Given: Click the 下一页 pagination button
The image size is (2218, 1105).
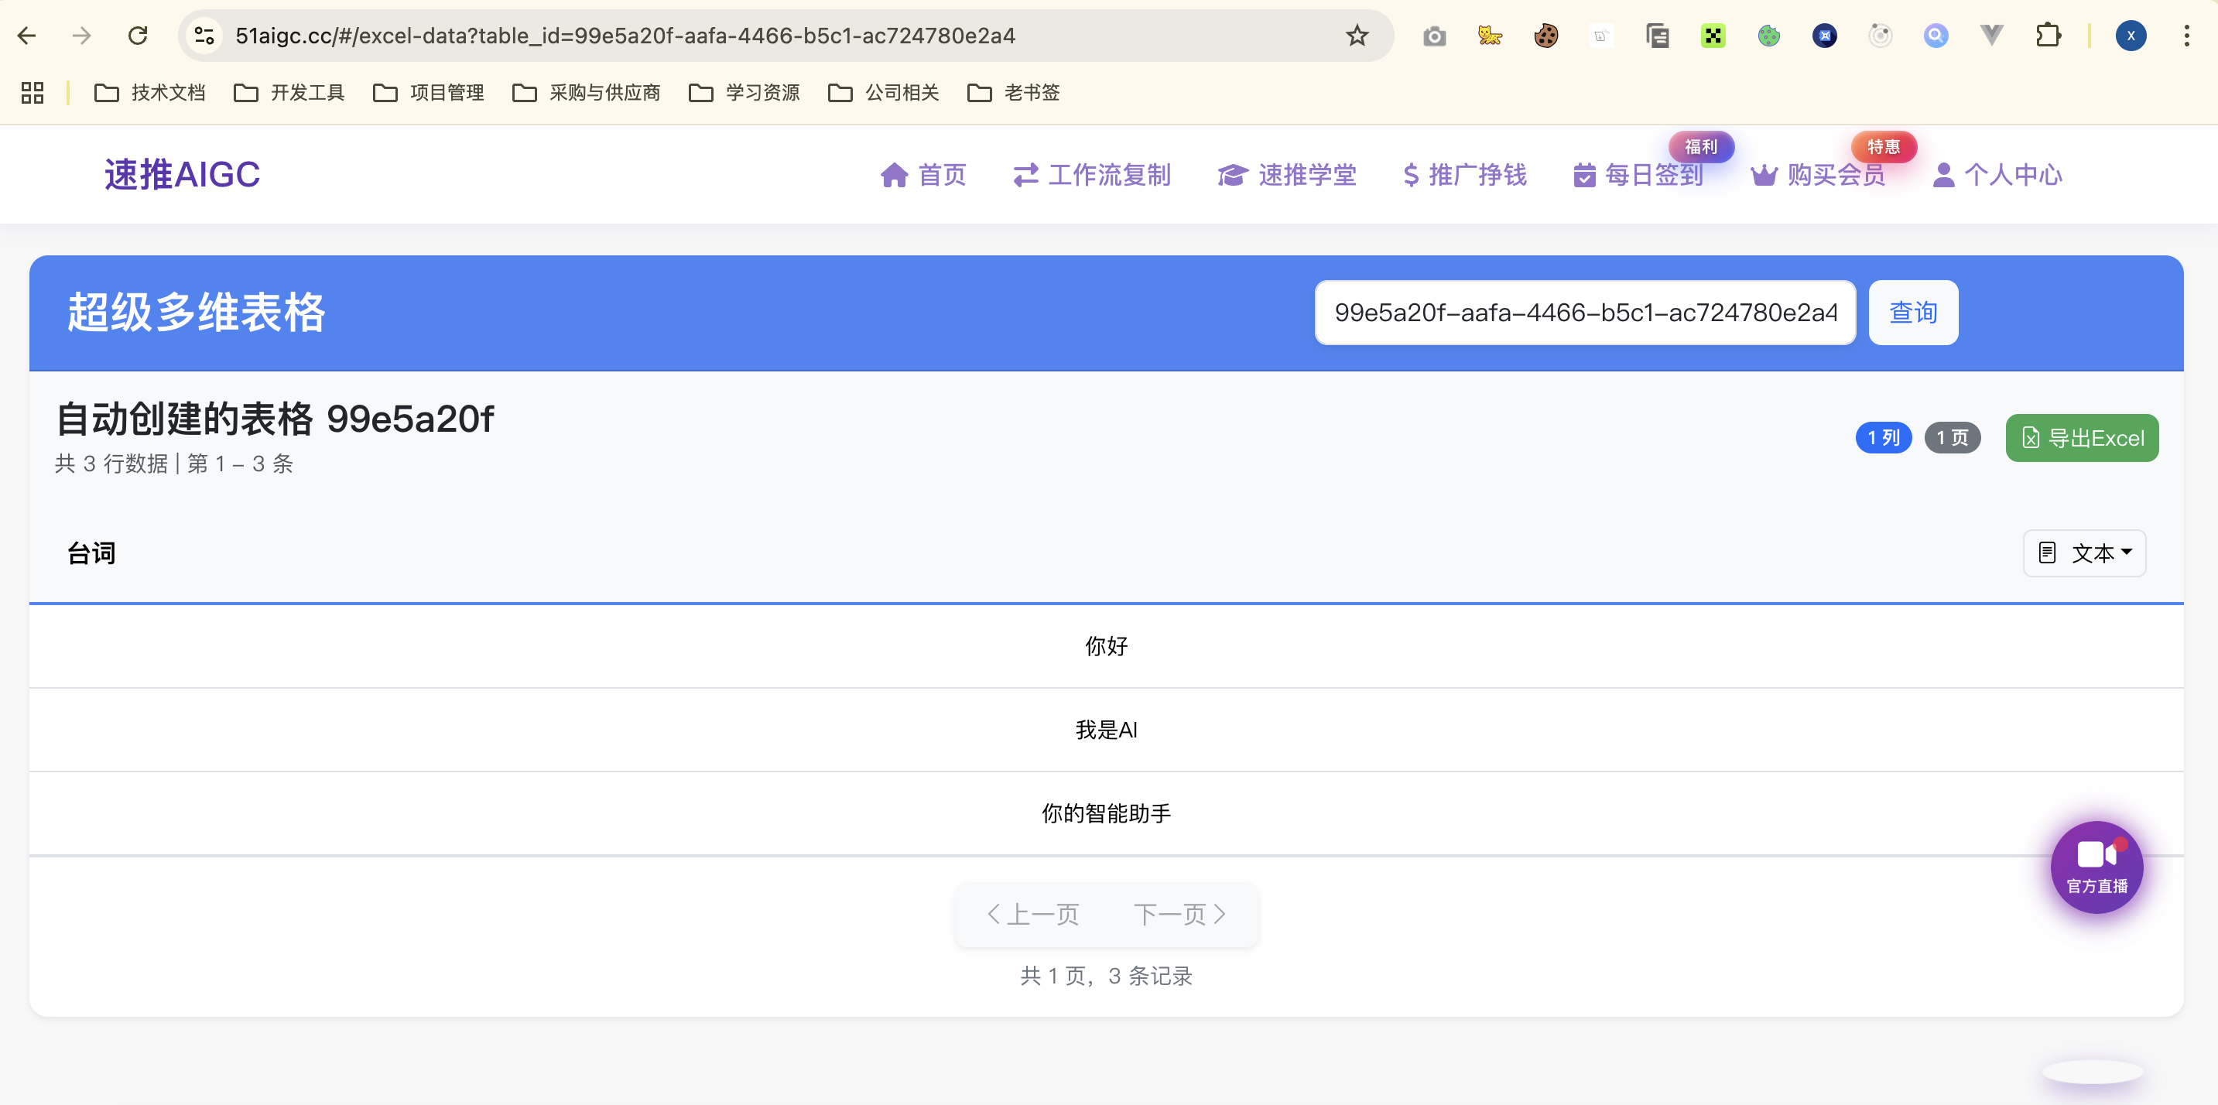Looking at the screenshot, I should (x=1179, y=914).
